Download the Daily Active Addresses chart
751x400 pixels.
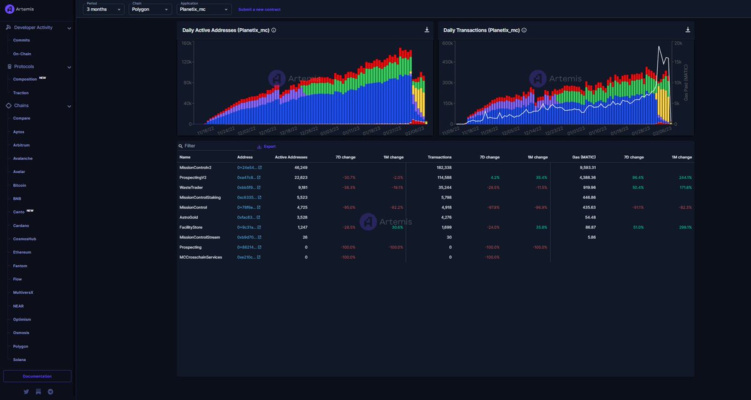pyautogui.click(x=426, y=29)
